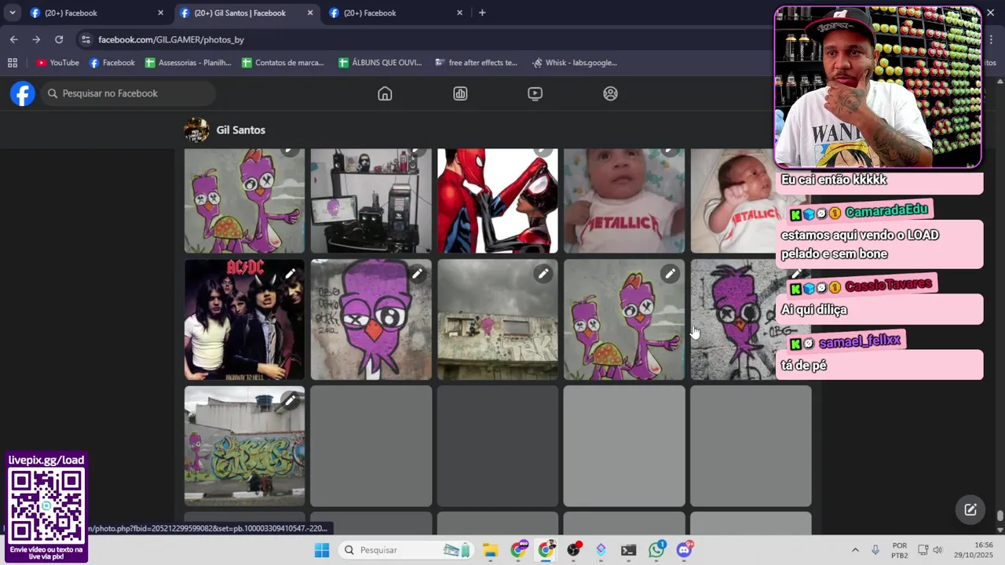Open the profile circle icon in Facebook's top navigation
1005x565 pixels.
click(610, 93)
